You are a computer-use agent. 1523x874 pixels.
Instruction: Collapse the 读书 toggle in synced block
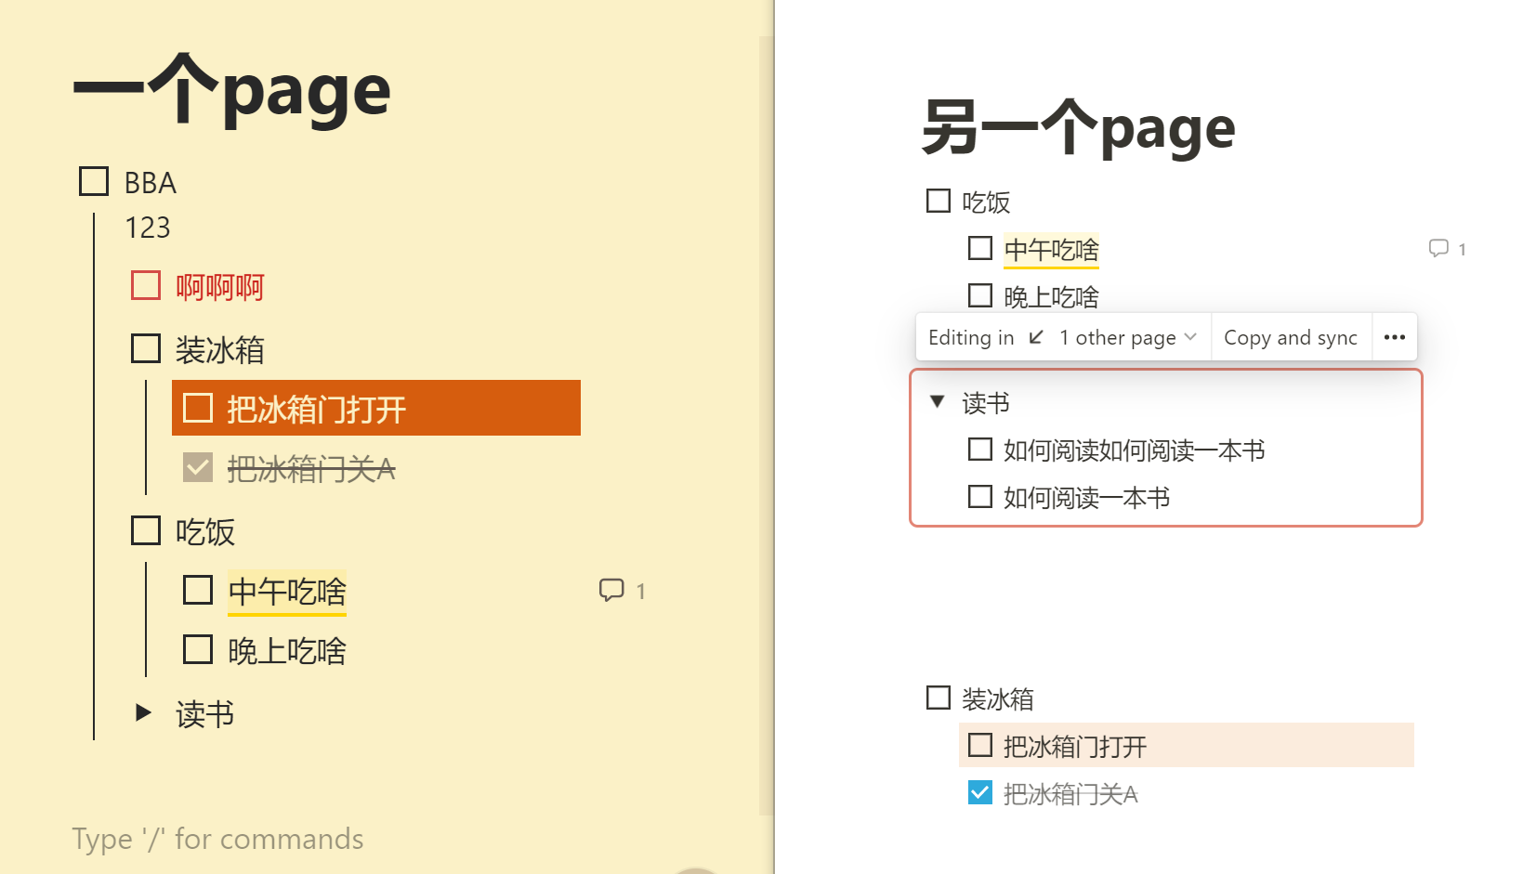(x=938, y=401)
